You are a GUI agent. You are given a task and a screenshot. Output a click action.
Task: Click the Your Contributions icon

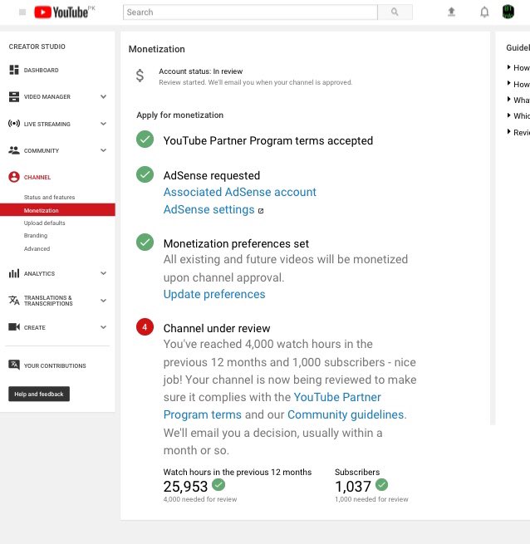click(14, 365)
